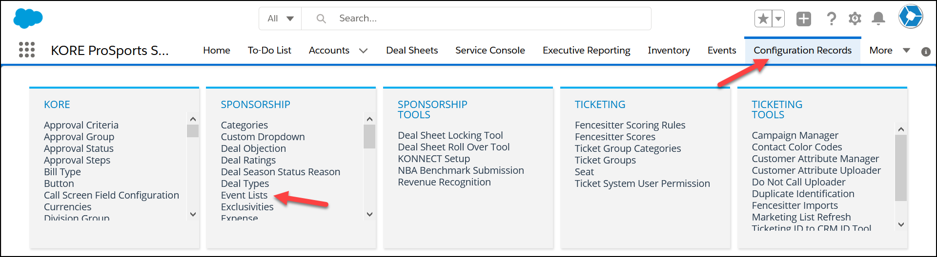Open the All search scope dropdown

click(x=281, y=18)
